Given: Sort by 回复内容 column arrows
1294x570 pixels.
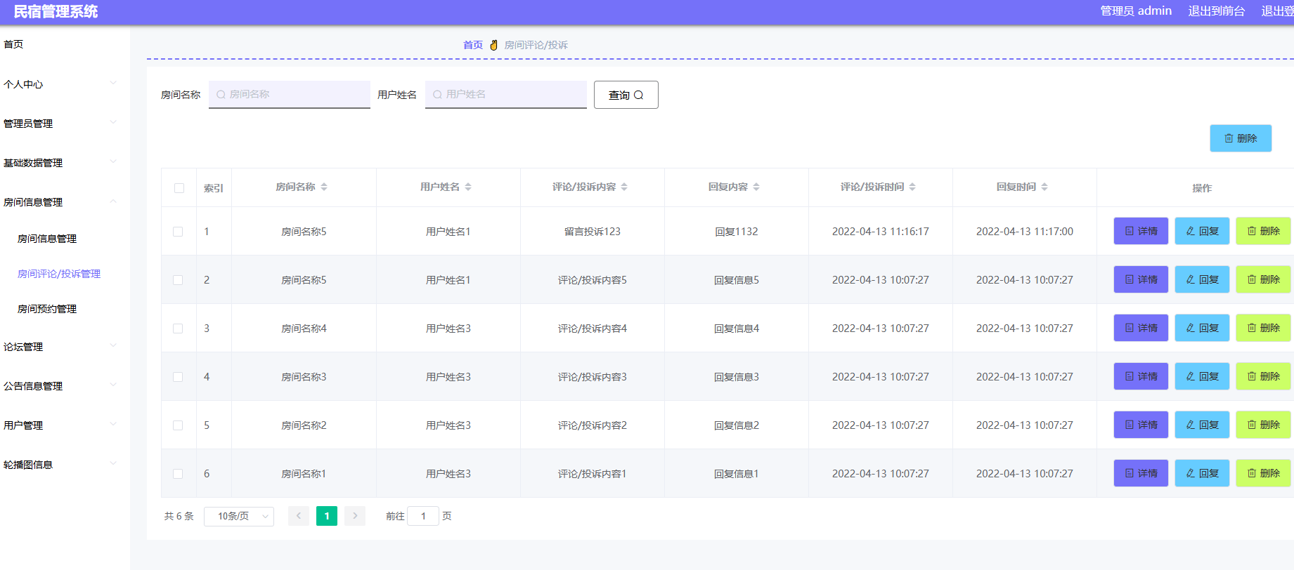Looking at the screenshot, I should [x=756, y=187].
